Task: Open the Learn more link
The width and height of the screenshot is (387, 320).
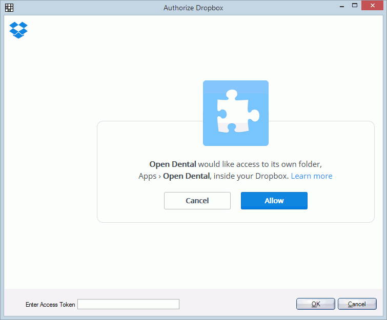Action: click(312, 176)
